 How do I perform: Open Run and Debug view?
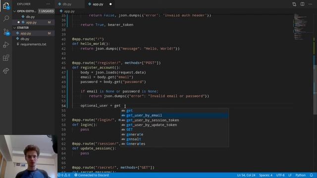click(6, 44)
